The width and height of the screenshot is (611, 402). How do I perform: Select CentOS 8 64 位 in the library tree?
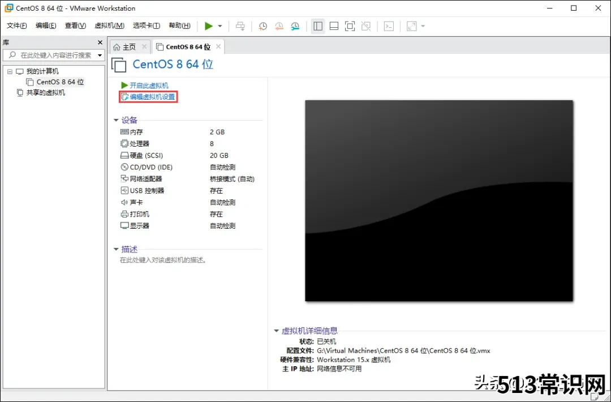tap(60, 82)
